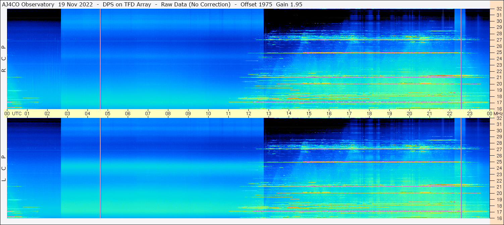Click the Raw Data (No Correction) header text
Screen dimensions: 504x225
tap(196, 4)
